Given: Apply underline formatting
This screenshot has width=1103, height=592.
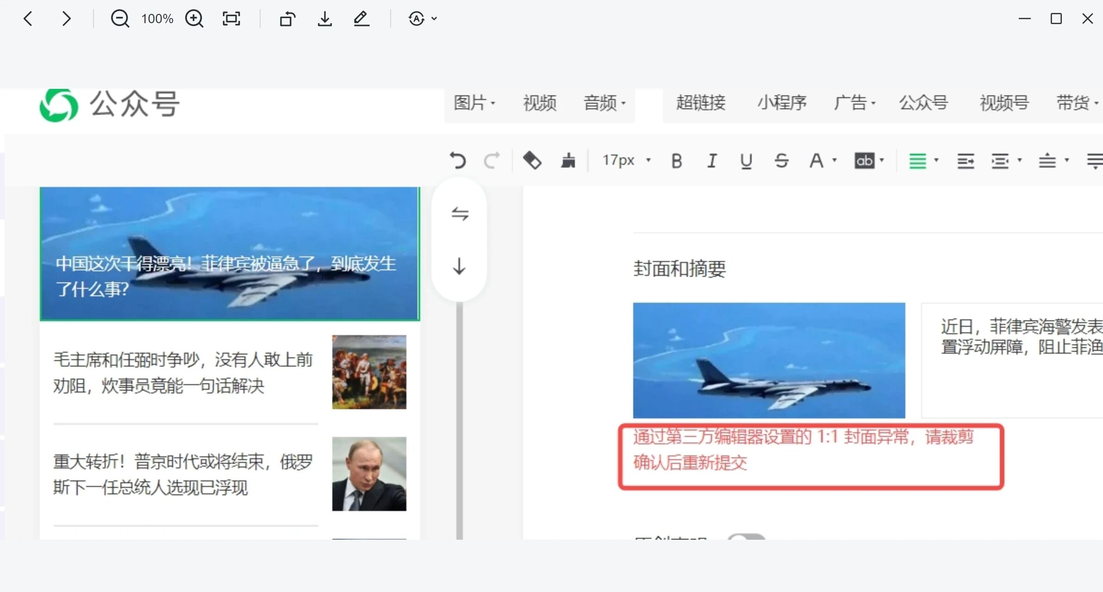Looking at the screenshot, I should coord(746,161).
